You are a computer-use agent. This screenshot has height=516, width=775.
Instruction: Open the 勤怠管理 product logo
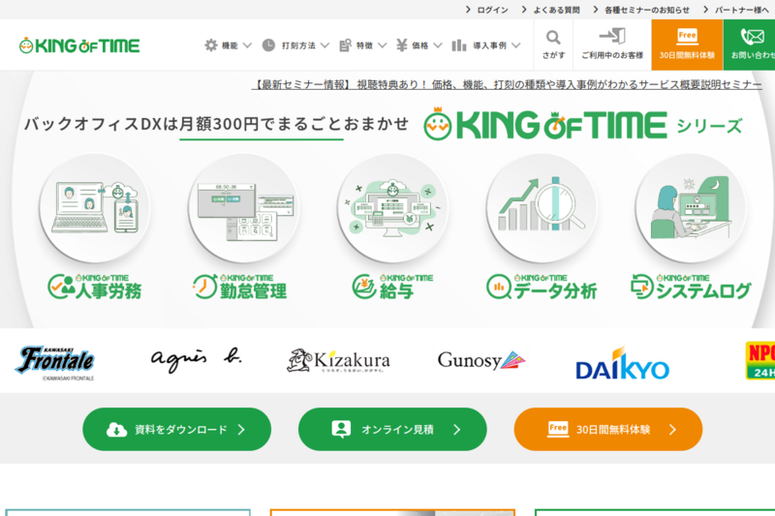pos(239,287)
